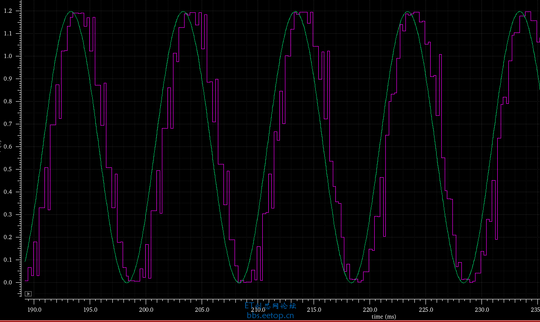This screenshot has width=540, height=322.
Task: Click the 225.0 x-axis tick label
Action: [426, 310]
